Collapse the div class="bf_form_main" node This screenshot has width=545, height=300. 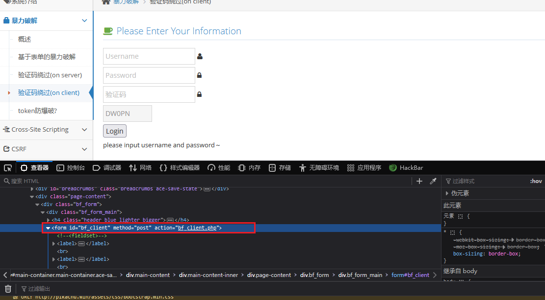click(43, 212)
